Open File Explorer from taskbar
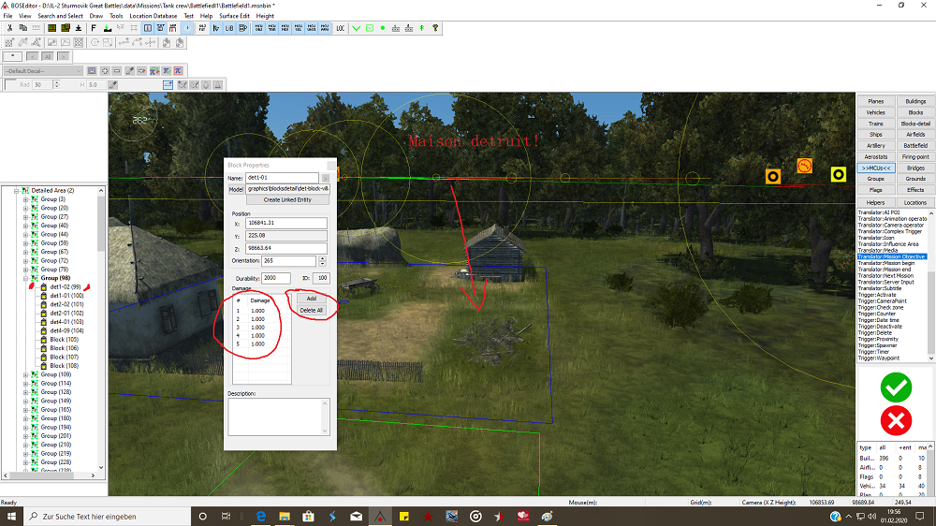Screen dimensions: 936x526 tap(285, 516)
